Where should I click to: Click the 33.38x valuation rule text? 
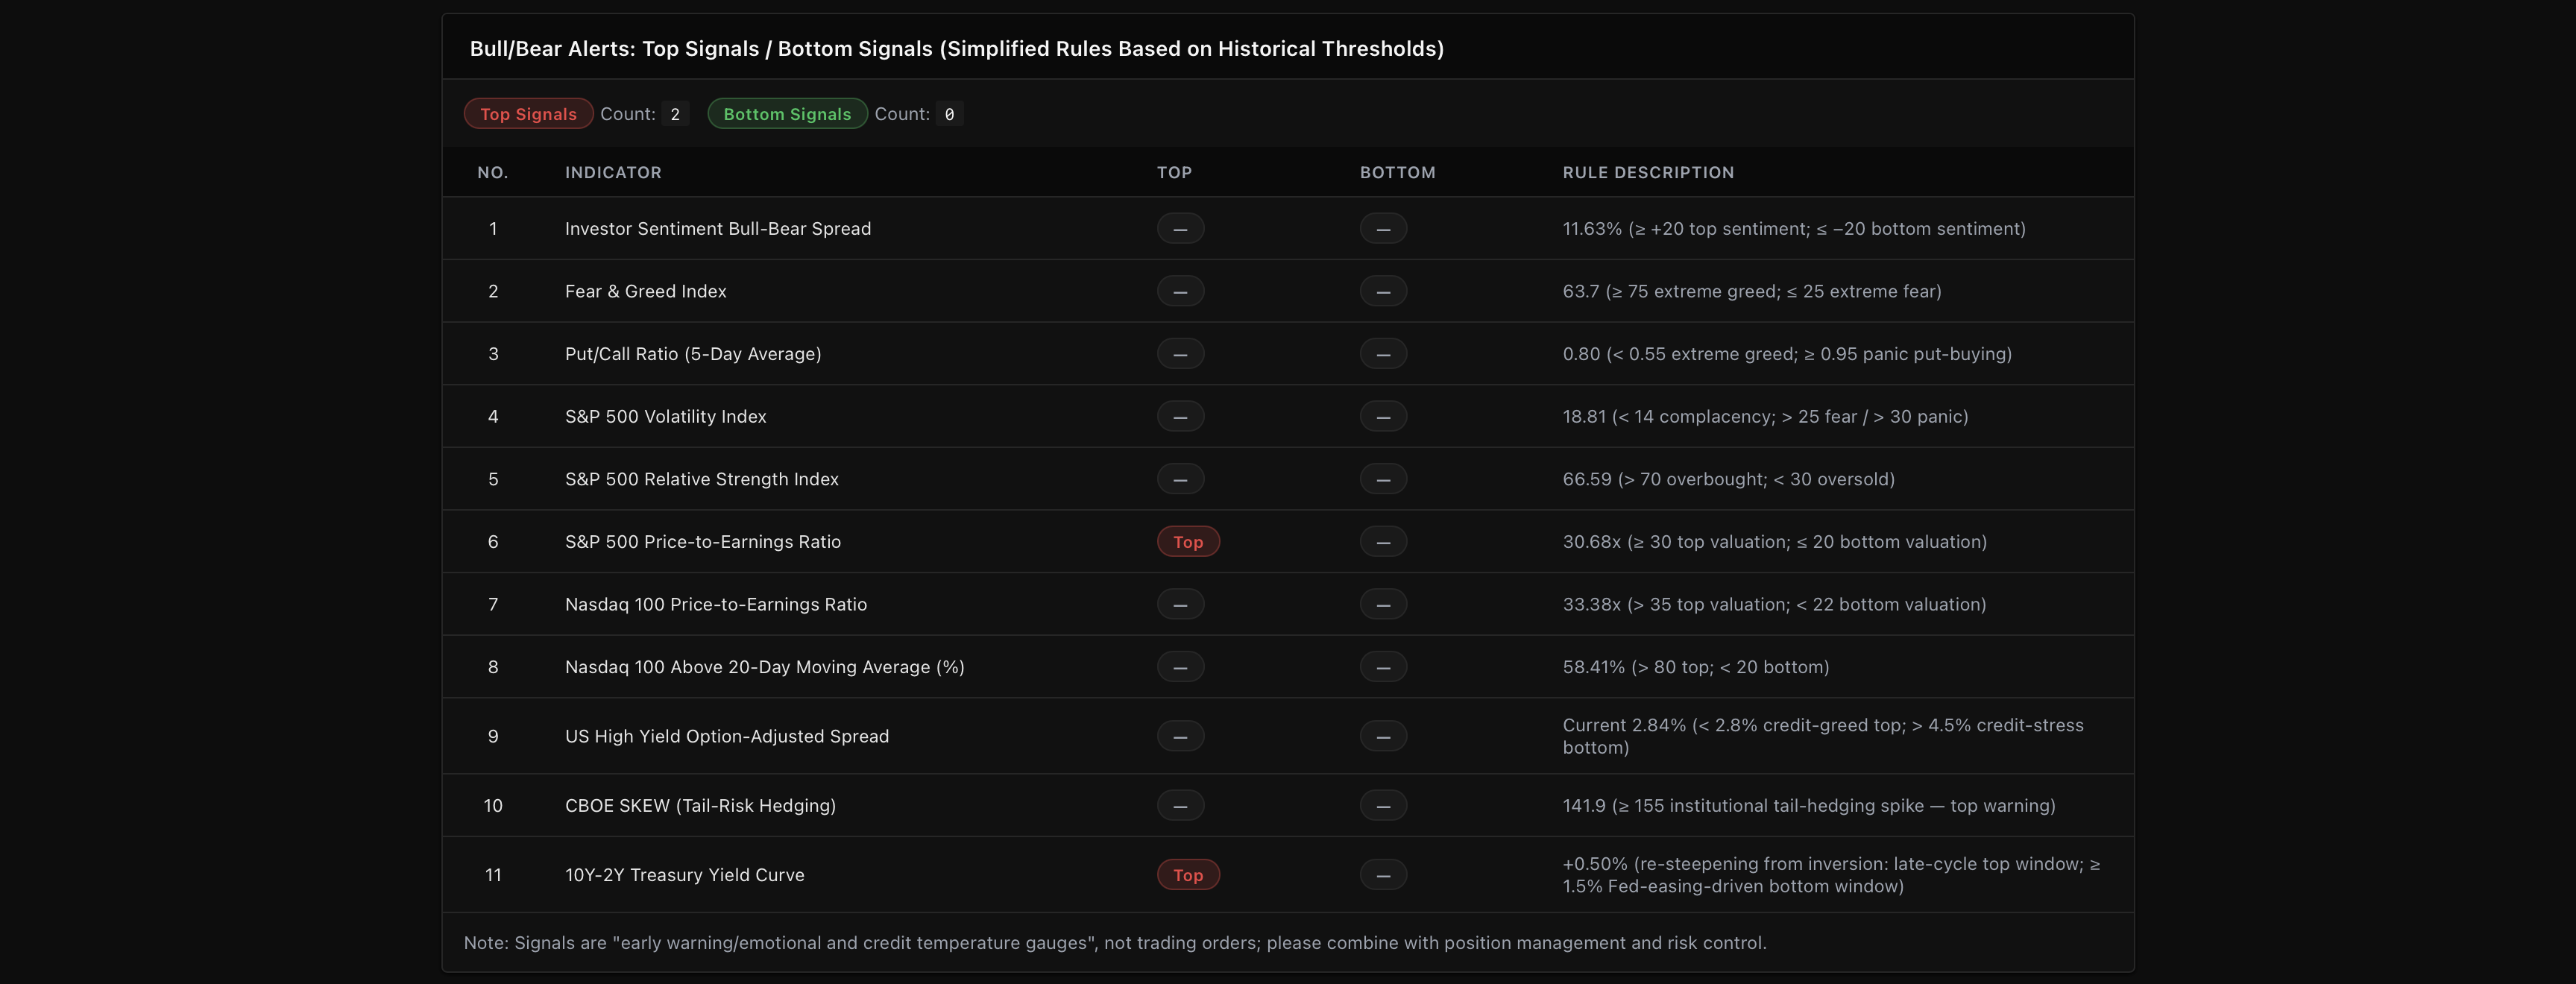(x=1774, y=604)
